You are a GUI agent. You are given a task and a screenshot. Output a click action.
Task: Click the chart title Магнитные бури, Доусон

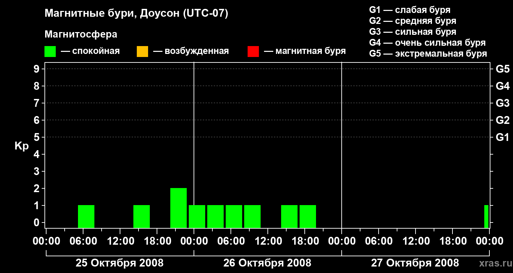pos(136,14)
